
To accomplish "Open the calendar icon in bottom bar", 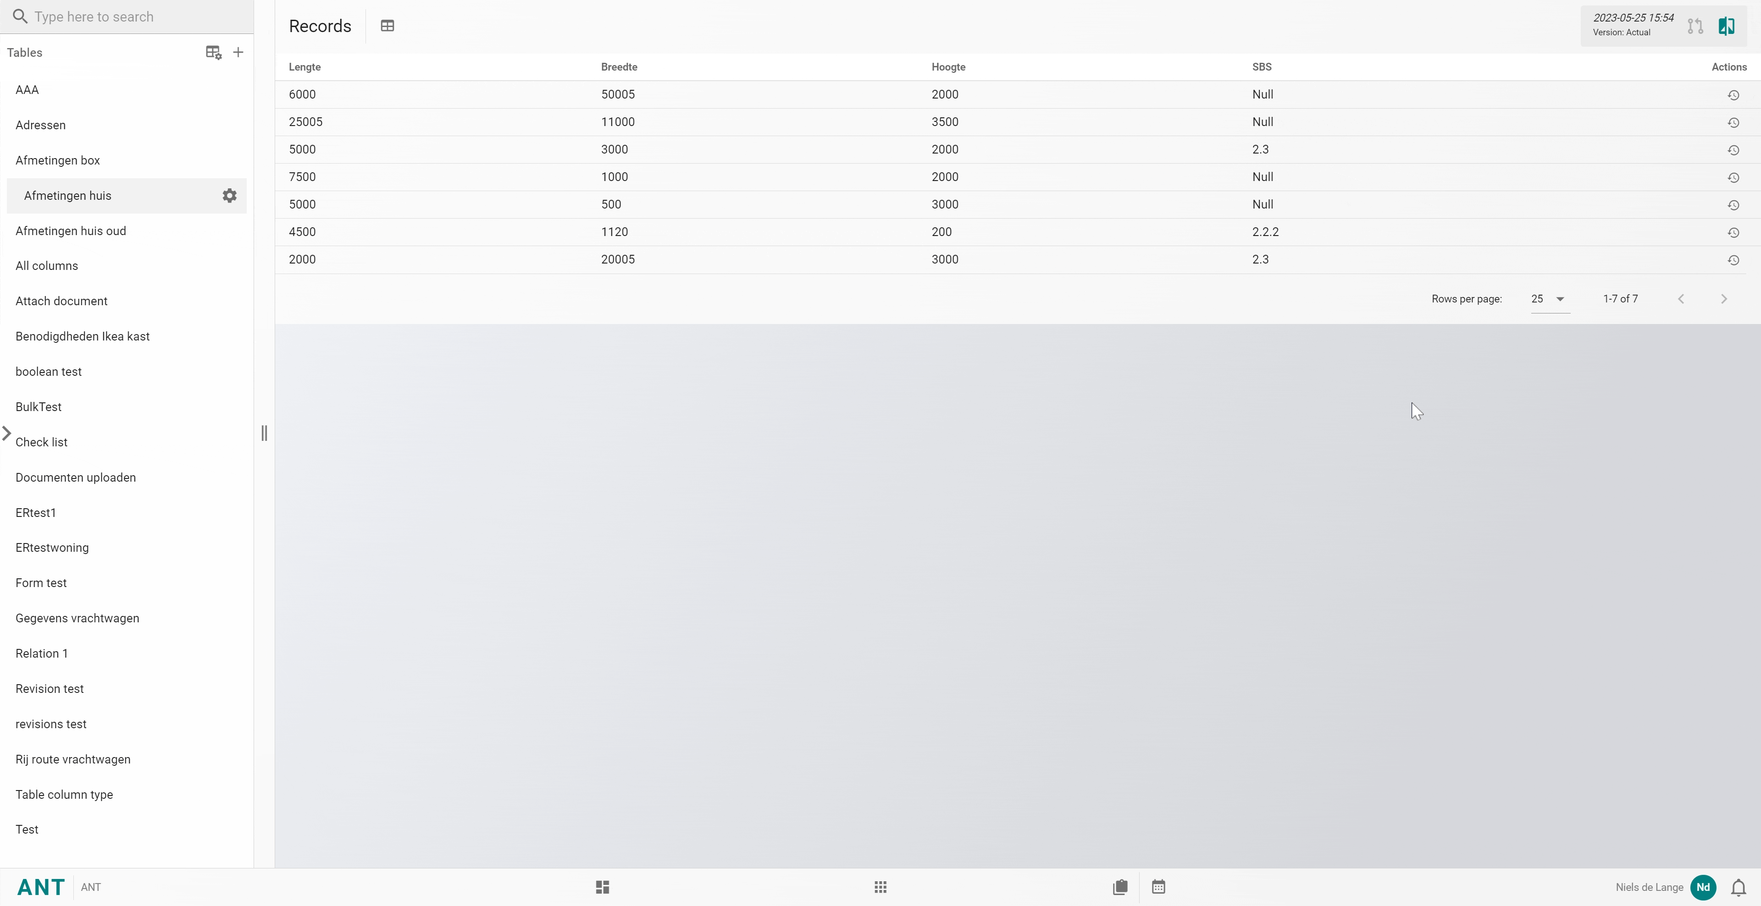I will pos(1158,887).
